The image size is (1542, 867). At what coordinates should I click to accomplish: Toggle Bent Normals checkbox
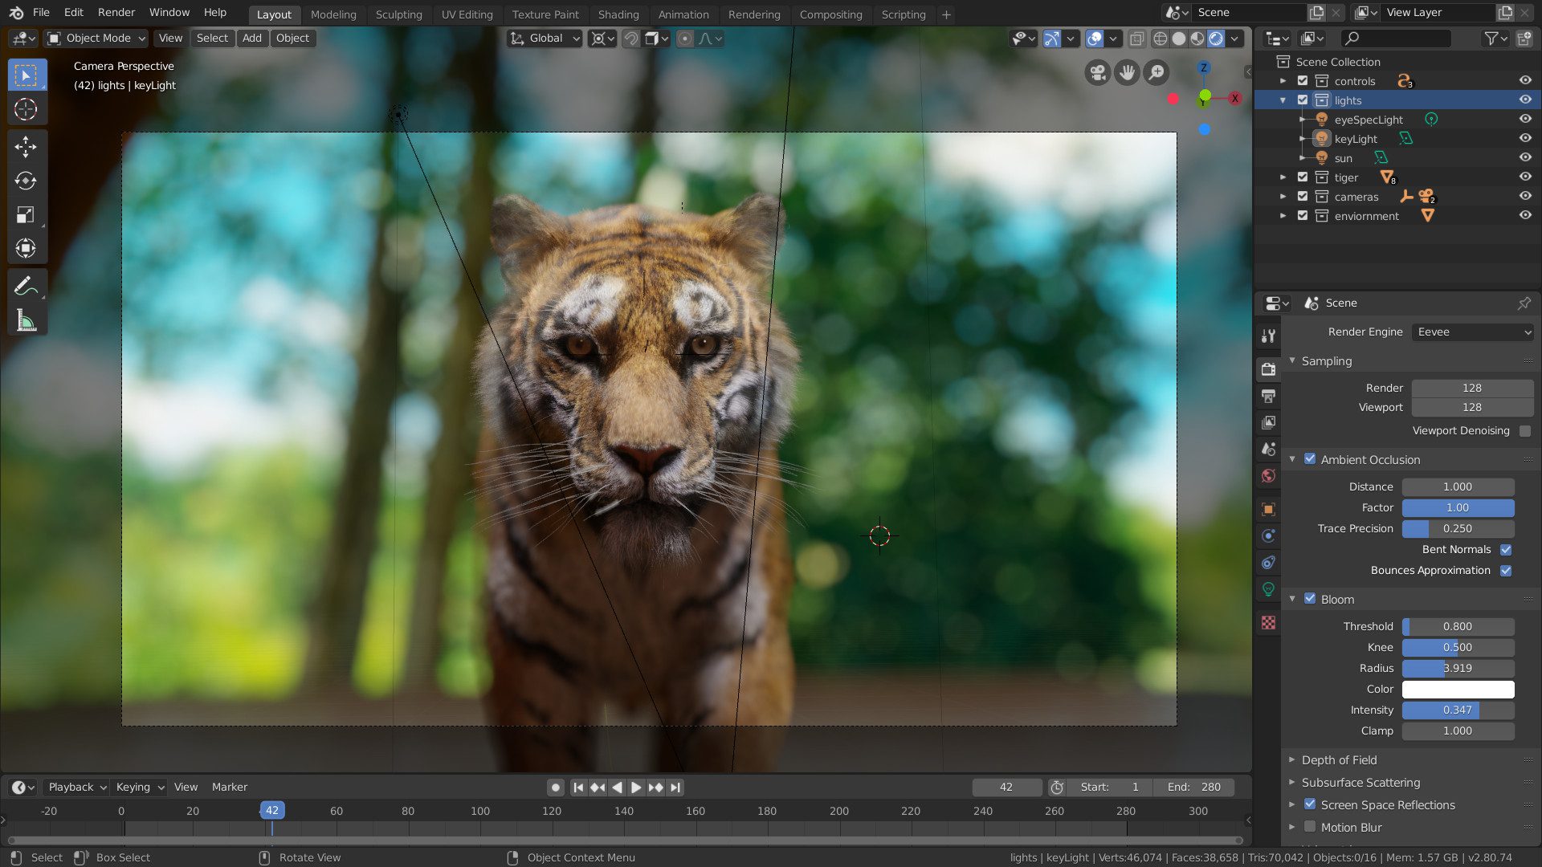(1508, 548)
